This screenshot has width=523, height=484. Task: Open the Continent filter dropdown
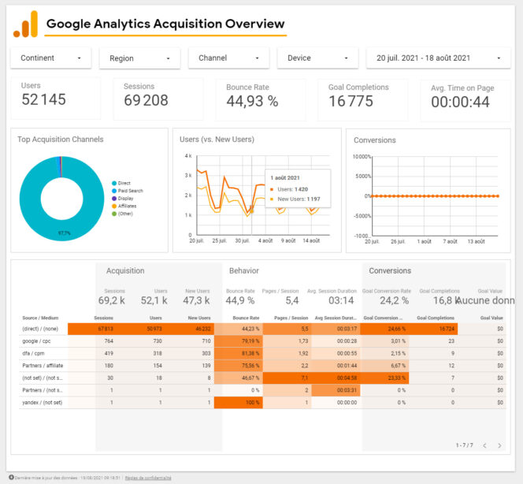click(51, 58)
